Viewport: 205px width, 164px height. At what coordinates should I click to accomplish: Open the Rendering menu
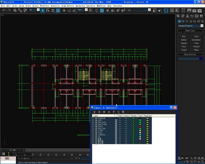(80, 6)
